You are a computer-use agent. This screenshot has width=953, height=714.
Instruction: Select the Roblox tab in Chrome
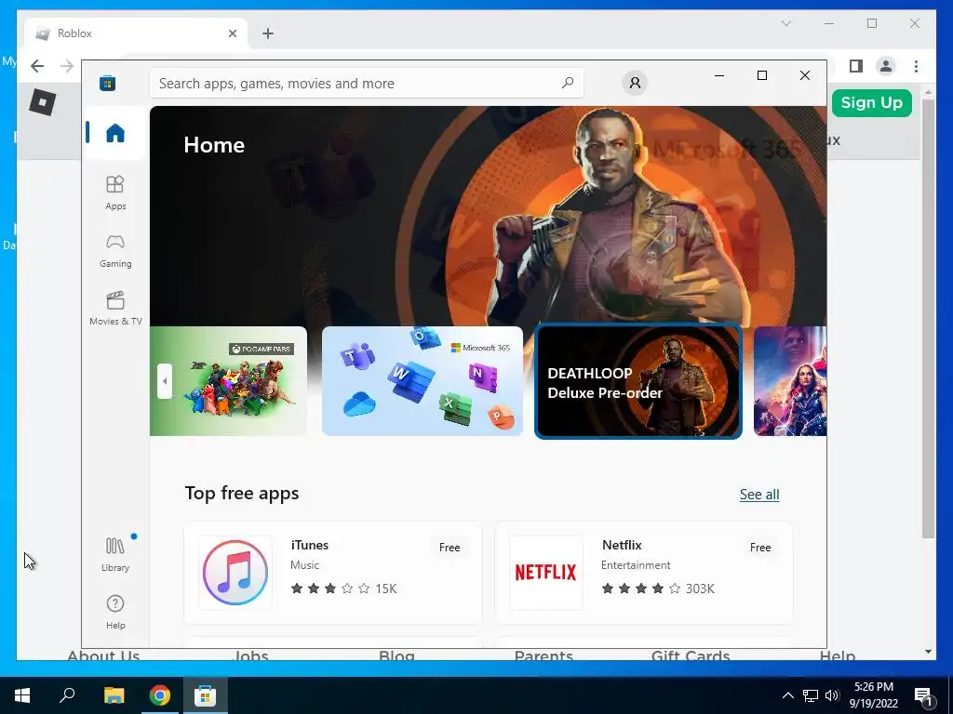click(136, 33)
